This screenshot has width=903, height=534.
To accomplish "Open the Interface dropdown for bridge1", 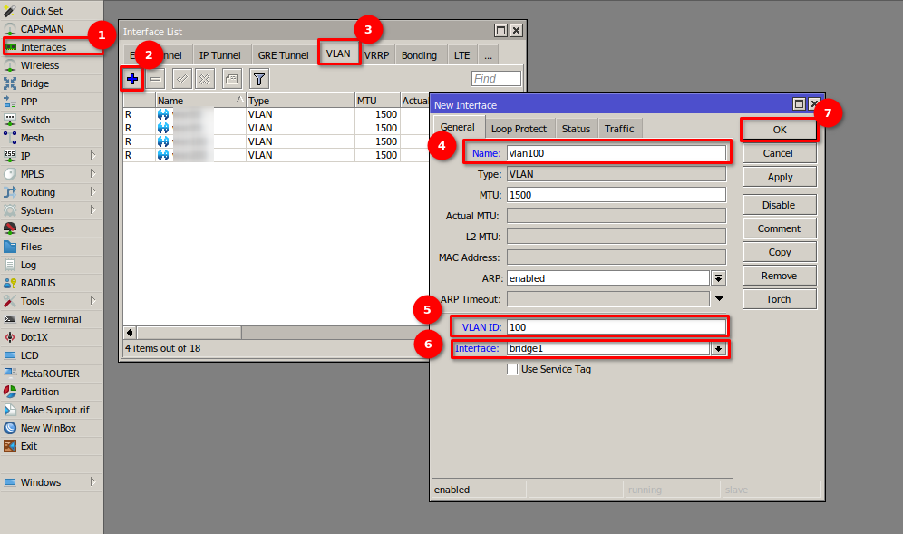I will pyautogui.click(x=718, y=348).
